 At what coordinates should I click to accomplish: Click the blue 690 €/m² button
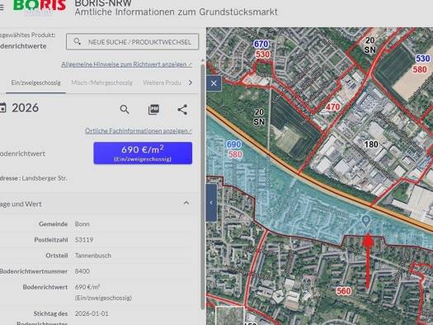[143, 153]
